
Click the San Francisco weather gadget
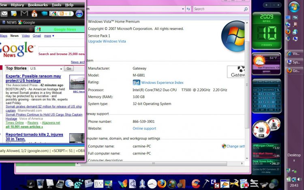(266, 64)
